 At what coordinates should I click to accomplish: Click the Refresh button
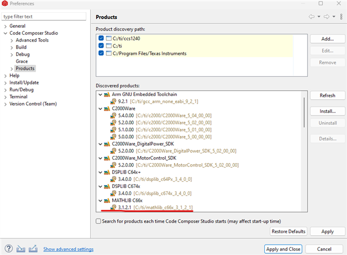327,95
